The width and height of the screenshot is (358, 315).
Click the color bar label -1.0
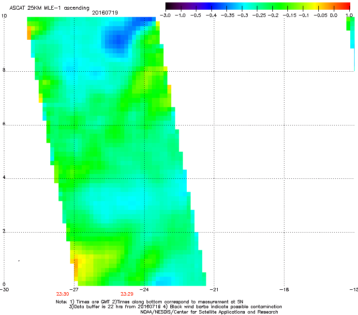180,16
